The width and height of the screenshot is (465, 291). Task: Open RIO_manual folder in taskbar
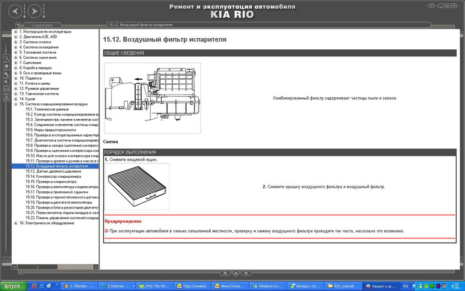pos(342,286)
